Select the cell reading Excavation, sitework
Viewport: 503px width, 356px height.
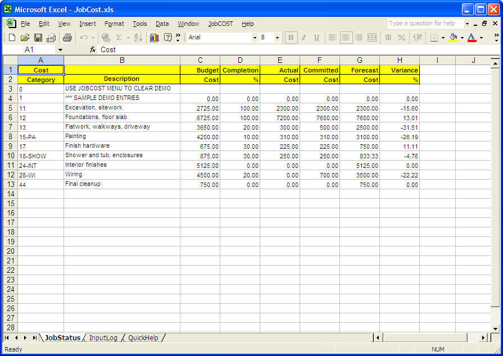(x=122, y=108)
